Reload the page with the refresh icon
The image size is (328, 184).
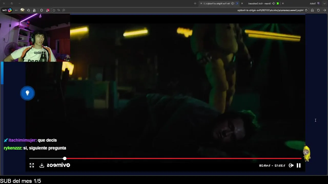pos(319,10)
